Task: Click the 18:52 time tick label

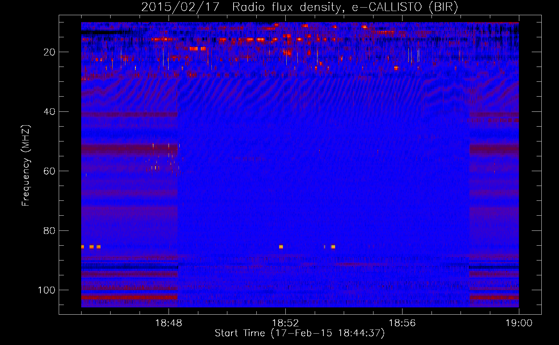Action: point(285,323)
